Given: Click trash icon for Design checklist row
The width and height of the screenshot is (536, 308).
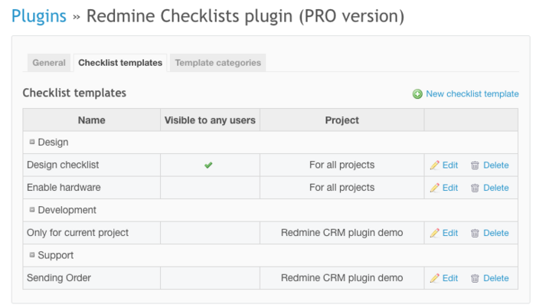Looking at the screenshot, I should [475, 165].
